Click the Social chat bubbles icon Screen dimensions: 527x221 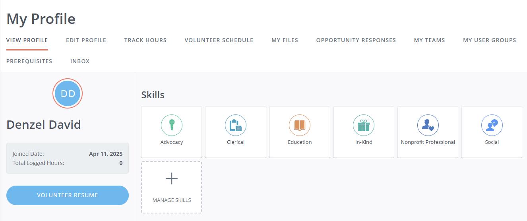pyautogui.click(x=492, y=125)
